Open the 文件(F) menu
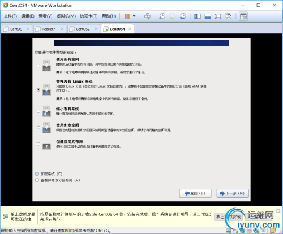283x234 pixels. tap(10, 16)
